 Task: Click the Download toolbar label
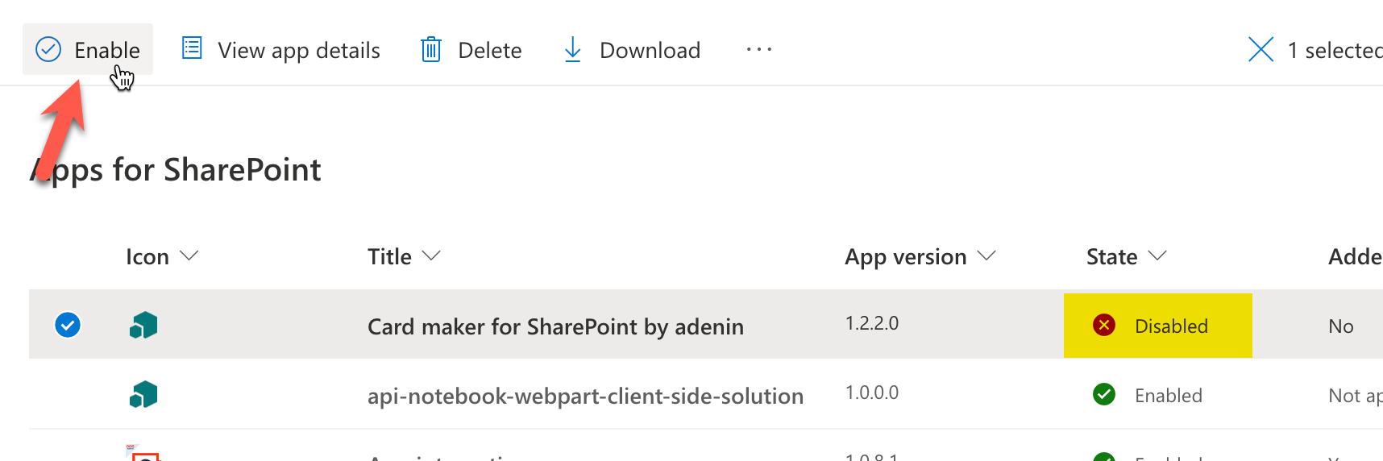(x=650, y=51)
